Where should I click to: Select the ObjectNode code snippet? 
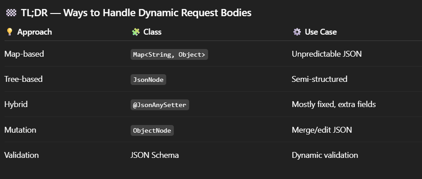tap(152, 130)
